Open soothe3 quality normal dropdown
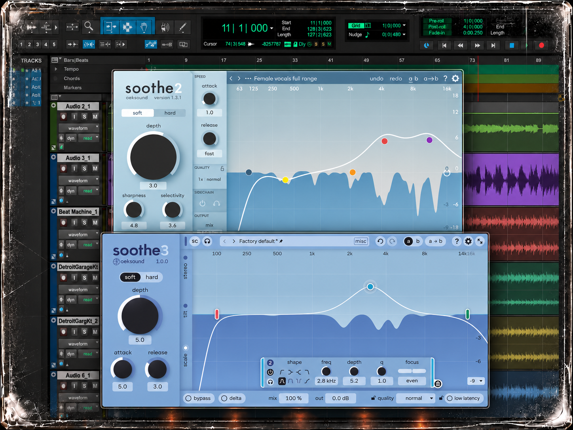 click(416, 398)
